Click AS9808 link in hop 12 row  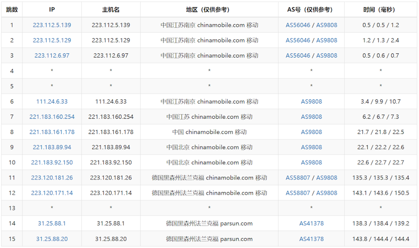pyautogui.click(x=327, y=193)
